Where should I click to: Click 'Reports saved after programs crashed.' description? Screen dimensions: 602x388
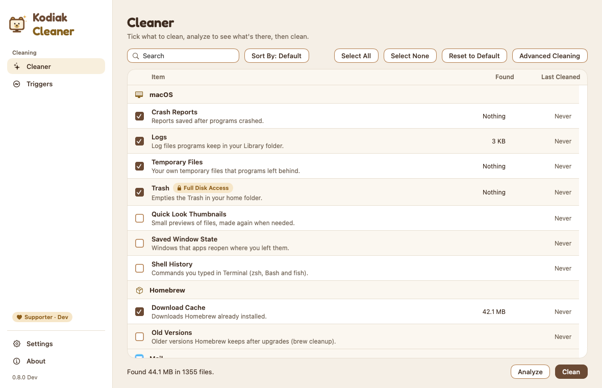tap(207, 121)
